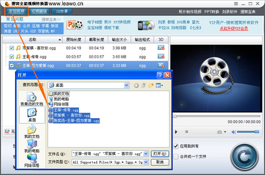Uncheck 王菲-因为爱情.ogg checkbox

click(11, 65)
